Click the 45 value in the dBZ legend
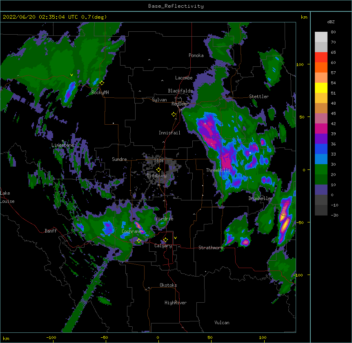The height and width of the screenshot is (343, 352). click(x=333, y=114)
